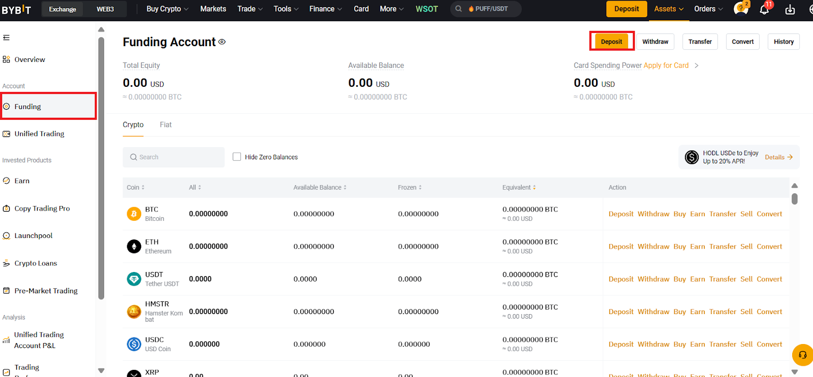This screenshot has width=813, height=377.
Task: Open Earn in the sidebar
Action: (16, 181)
